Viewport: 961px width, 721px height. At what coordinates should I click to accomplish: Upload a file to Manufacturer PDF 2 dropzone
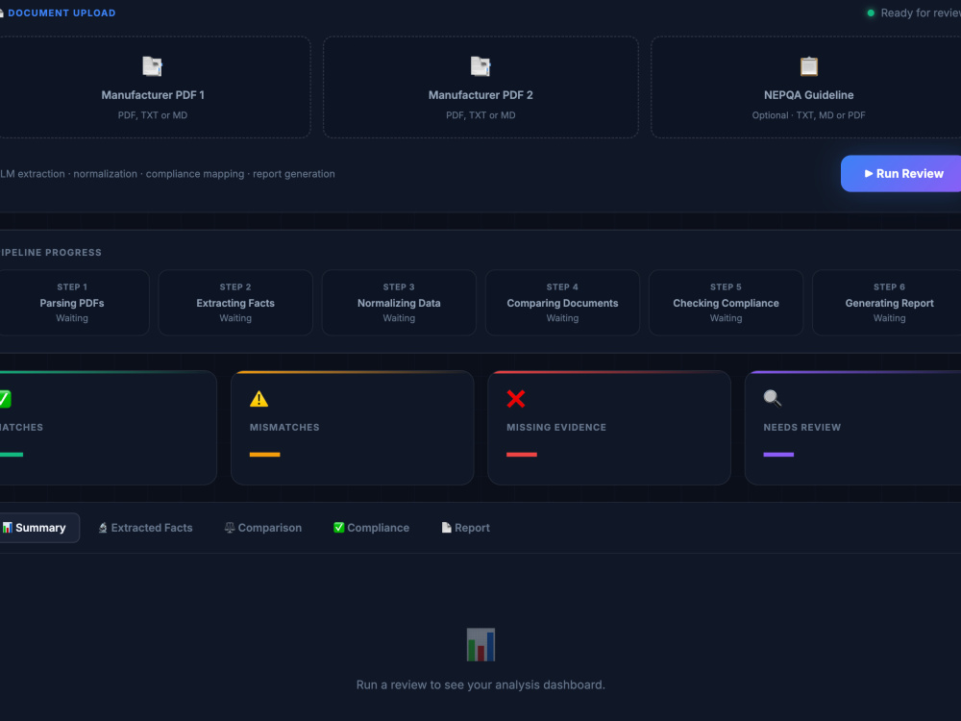click(x=480, y=87)
